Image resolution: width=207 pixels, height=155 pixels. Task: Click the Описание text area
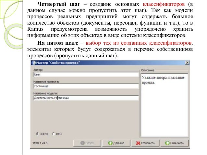coord(164,105)
